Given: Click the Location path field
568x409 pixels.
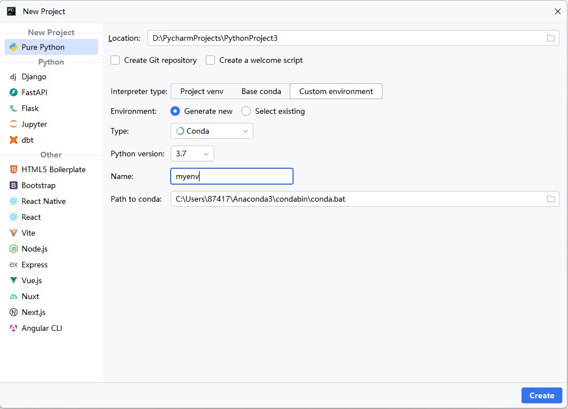Looking at the screenshot, I should pos(353,38).
